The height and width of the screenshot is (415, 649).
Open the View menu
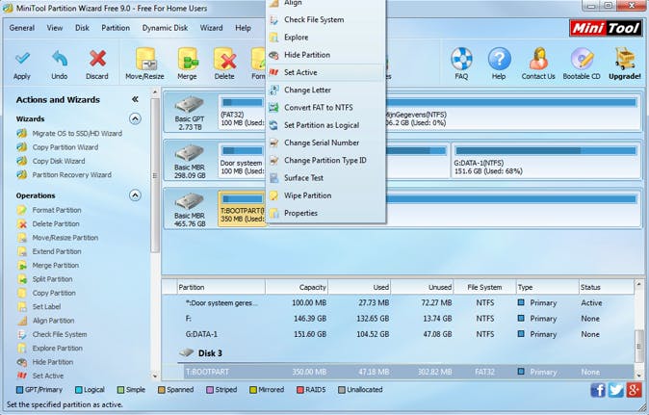(x=55, y=28)
